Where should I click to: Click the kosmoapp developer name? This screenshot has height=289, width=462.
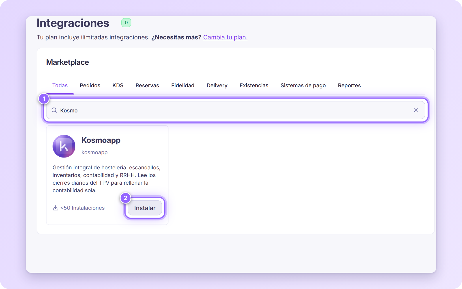click(x=94, y=152)
